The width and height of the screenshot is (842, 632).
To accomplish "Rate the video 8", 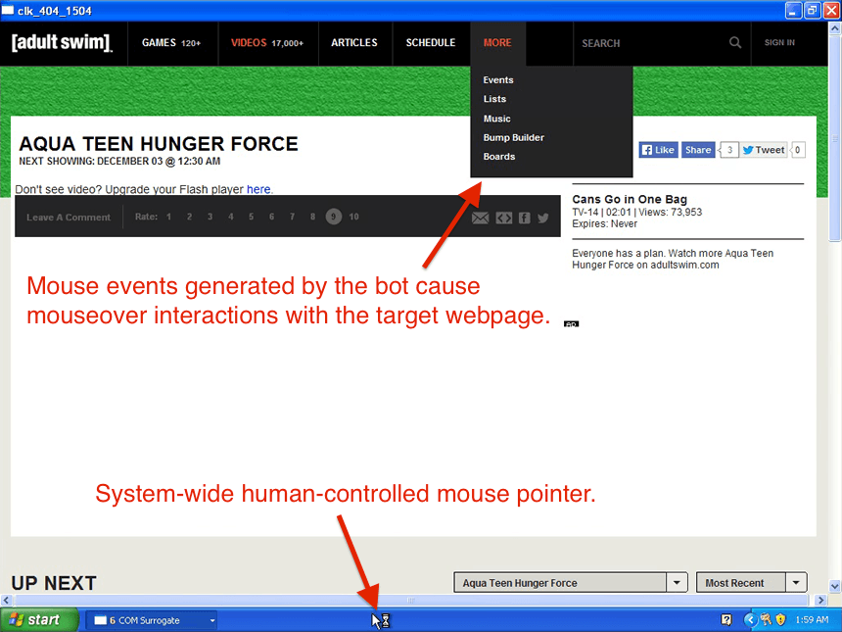I will point(312,217).
